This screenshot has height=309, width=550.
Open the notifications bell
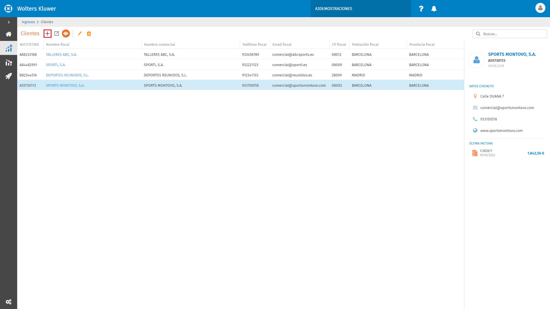pos(434,9)
